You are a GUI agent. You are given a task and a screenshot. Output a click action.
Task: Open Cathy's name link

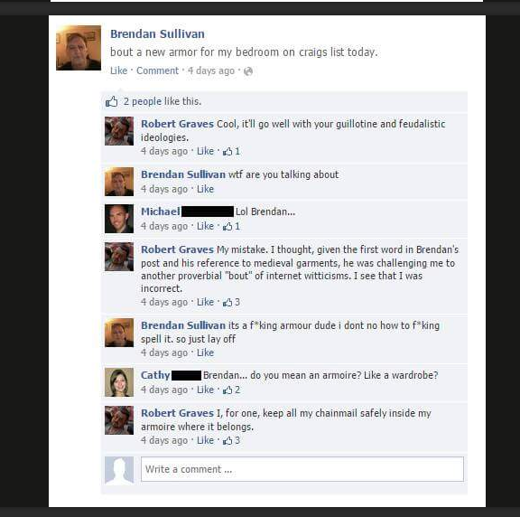(155, 375)
